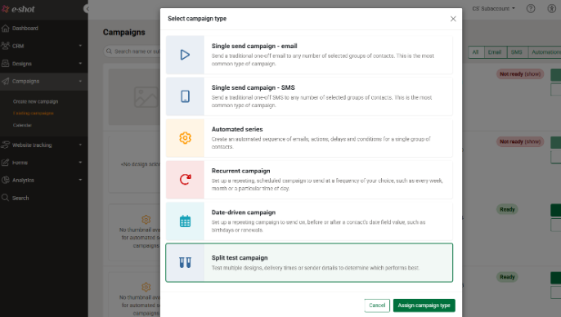Open the help question mark icon

tap(531, 8)
